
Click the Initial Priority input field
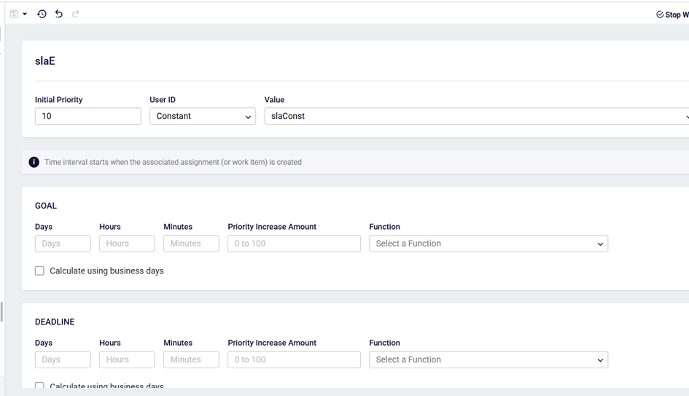coord(87,116)
